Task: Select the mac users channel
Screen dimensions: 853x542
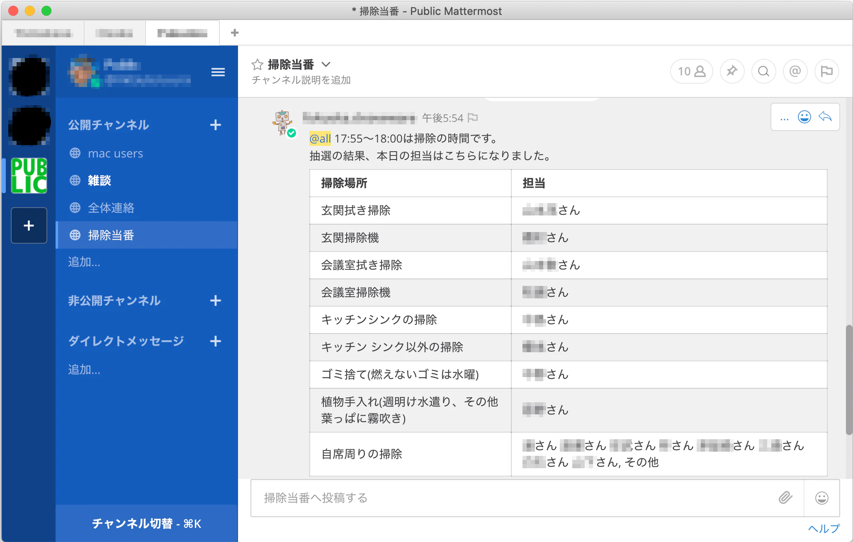Action: pyautogui.click(x=115, y=153)
